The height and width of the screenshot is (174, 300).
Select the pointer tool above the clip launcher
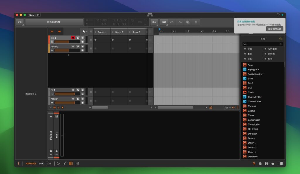84,31
